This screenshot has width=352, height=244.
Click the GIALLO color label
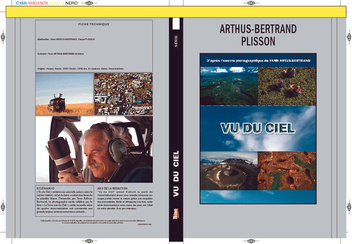point(57,3)
